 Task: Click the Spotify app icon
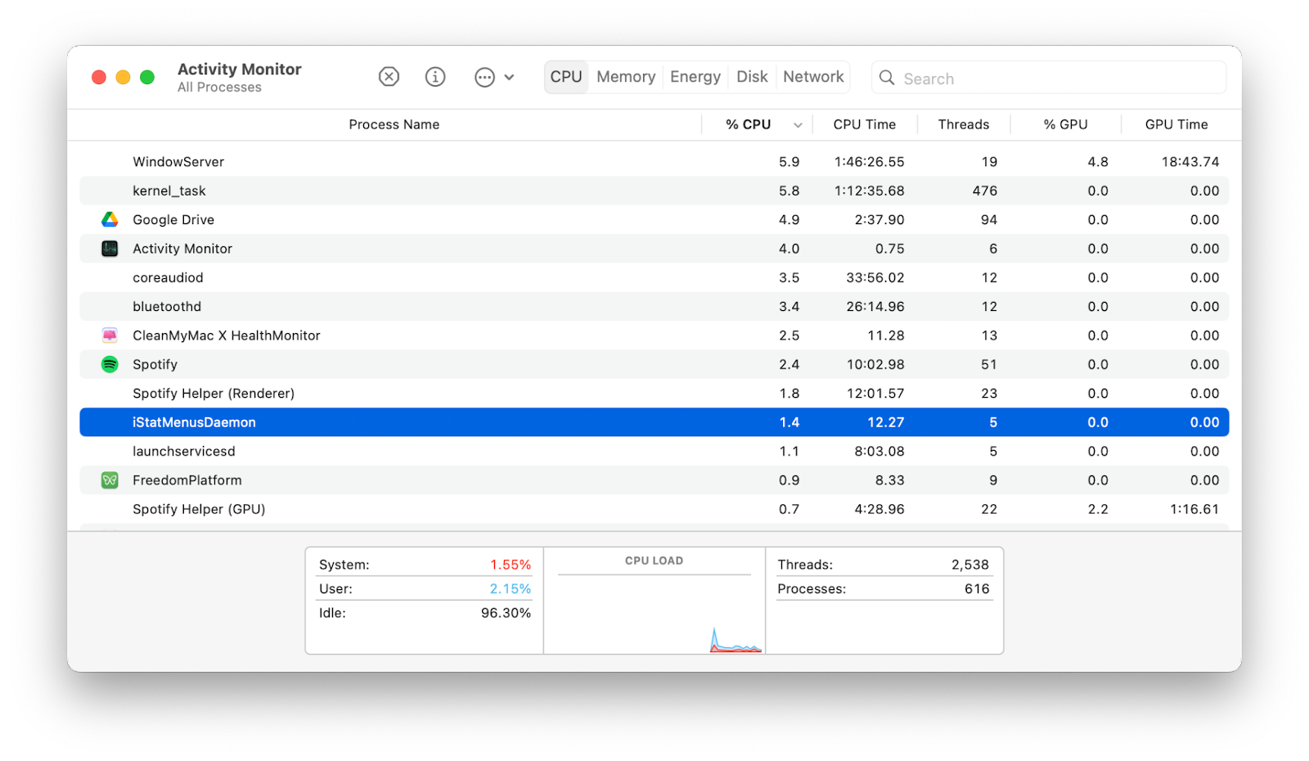pyautogui.click(x=109, y=364)
